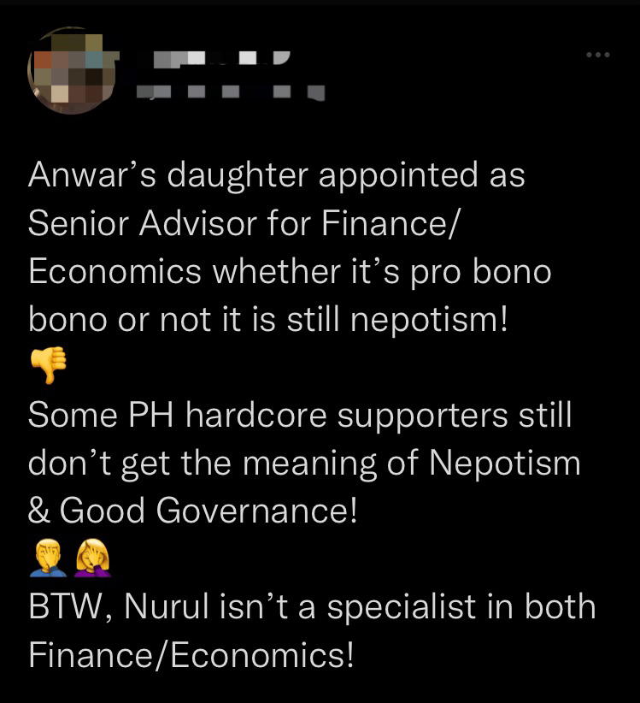The height and width of the screenshot is (703, 640).
Task: Open the blurred username handle below the name
Action: (x=230, y=92)
